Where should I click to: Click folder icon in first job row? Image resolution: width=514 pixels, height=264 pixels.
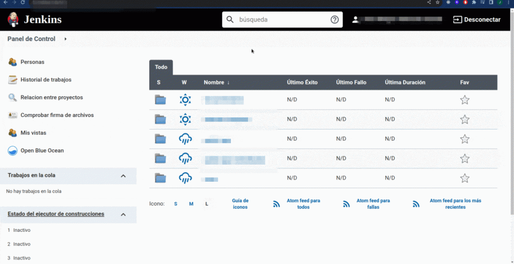pos(160,99)
